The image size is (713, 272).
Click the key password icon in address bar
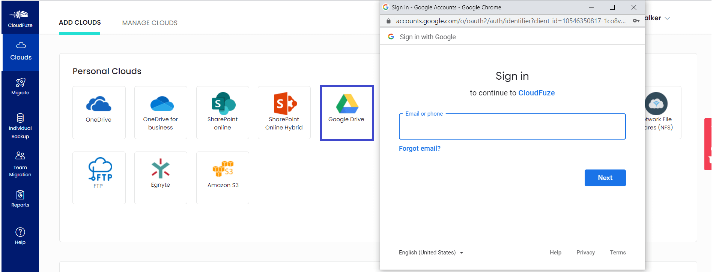[636, 21]
